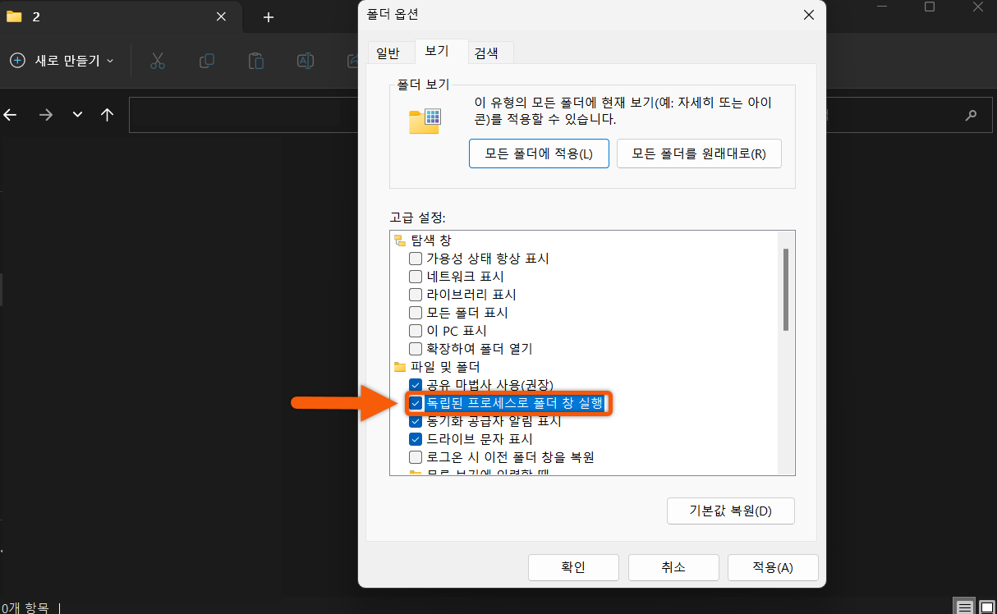Click the search magnifier in the search box

coord(970,115)
